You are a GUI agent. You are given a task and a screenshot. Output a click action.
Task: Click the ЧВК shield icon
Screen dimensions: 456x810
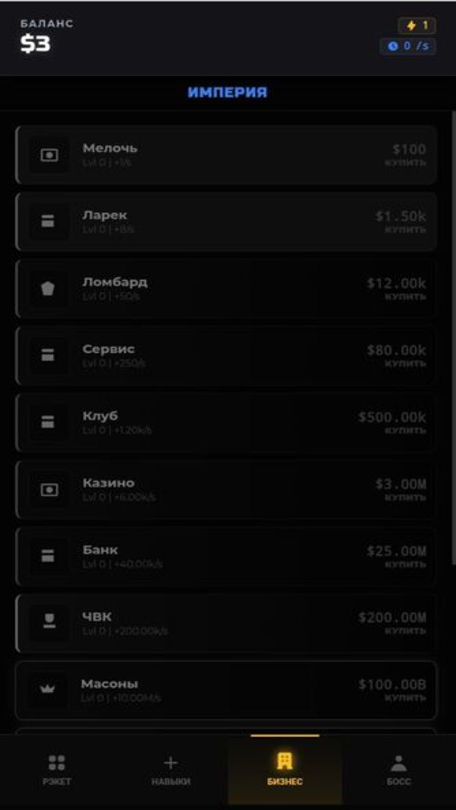(49, 621)
